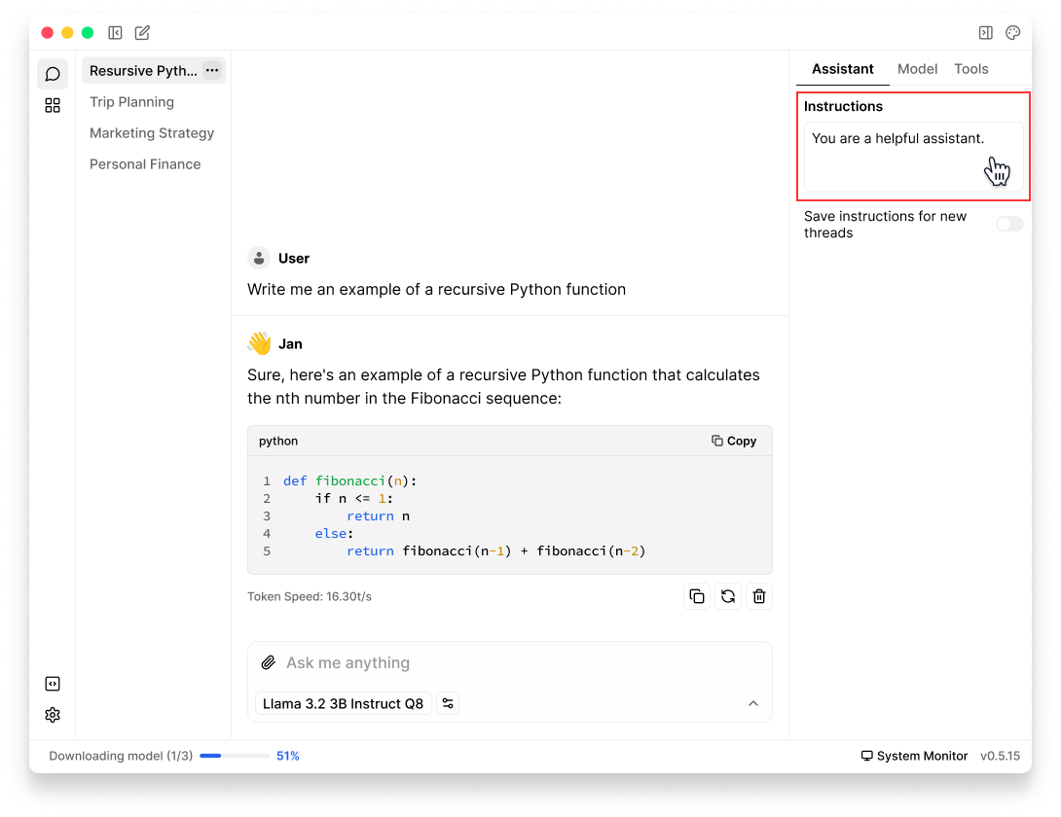Collapse the left sidebar panel icon
The width and height of the screenshot is (1061, 817).
(x=115, y=33)
